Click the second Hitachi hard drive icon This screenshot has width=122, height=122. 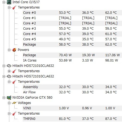(x=9, y=76)
